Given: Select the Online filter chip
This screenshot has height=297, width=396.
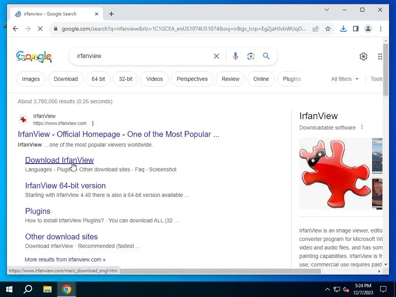Looking at the screenshot, I should pos(261,79).
